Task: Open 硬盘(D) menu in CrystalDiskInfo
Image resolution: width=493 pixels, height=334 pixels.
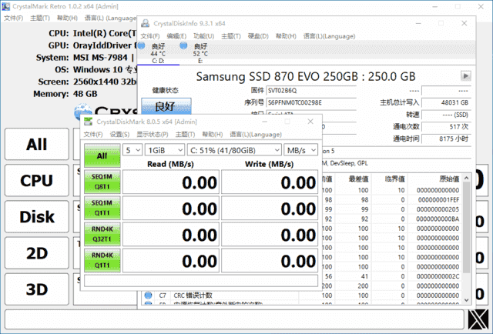Action: pyautogui.click(x=258, y=36)
